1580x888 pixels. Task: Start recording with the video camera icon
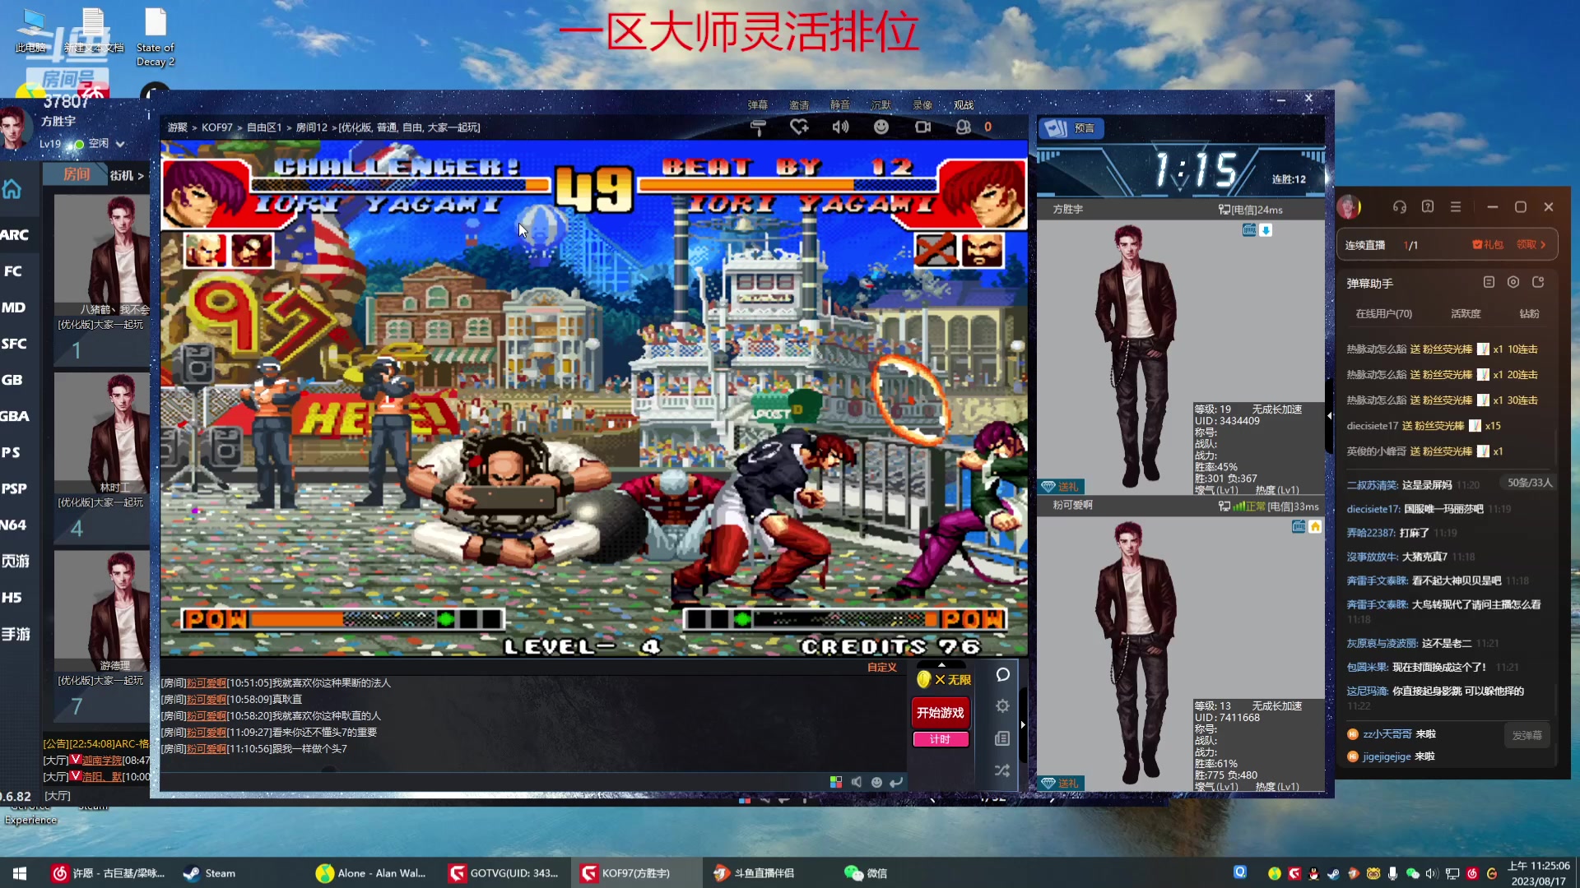point(922,127)
